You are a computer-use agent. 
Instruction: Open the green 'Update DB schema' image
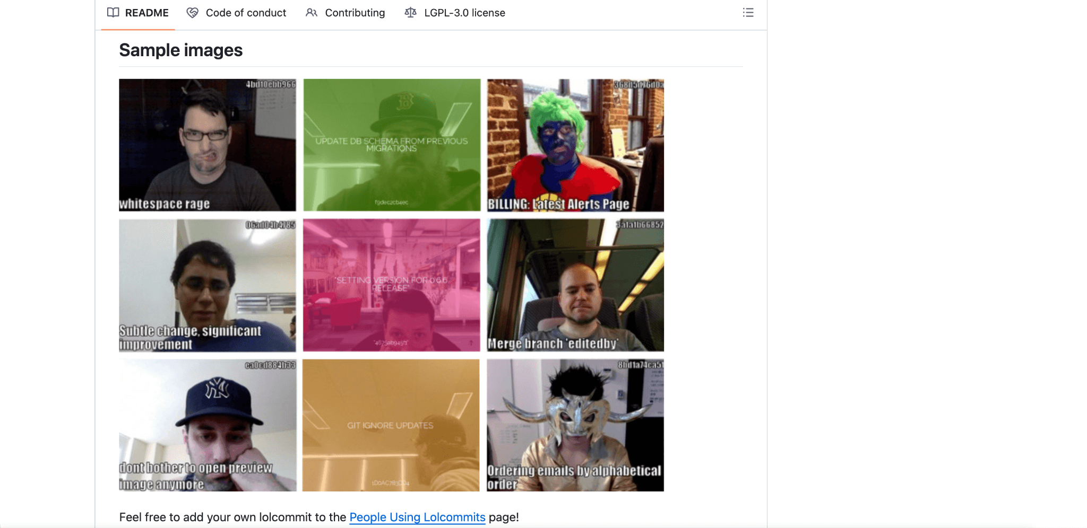click(392, 145)
